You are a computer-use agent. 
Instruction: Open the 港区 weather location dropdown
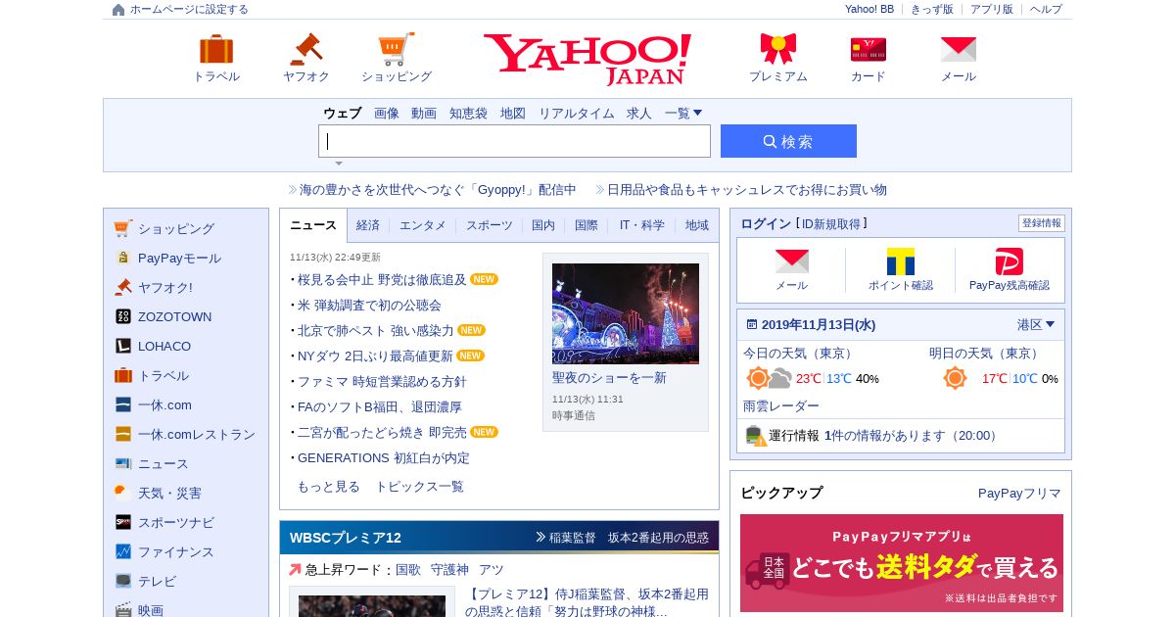(x=1036, y=324)
